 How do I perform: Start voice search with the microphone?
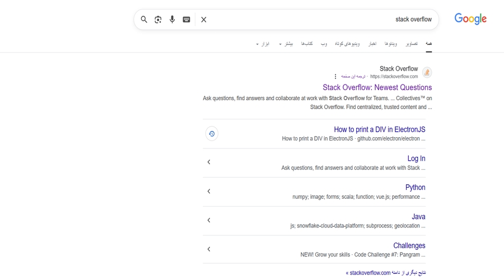pyautogui.click(x=172, y=20)
